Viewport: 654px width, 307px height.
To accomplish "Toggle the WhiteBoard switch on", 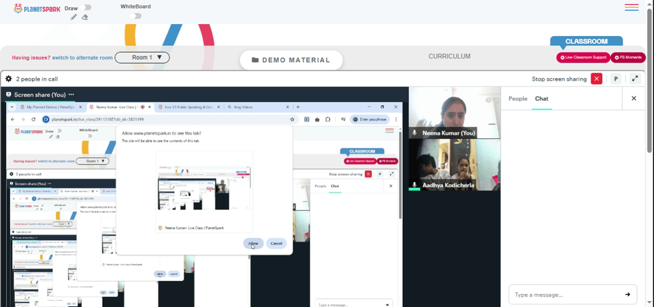I will [135, 16].
